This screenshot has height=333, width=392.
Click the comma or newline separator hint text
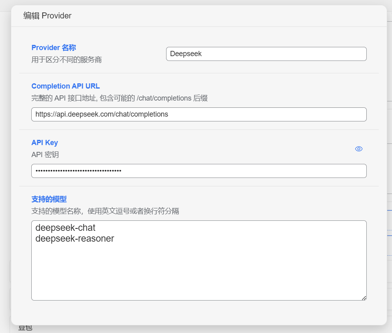click(105, 211)
